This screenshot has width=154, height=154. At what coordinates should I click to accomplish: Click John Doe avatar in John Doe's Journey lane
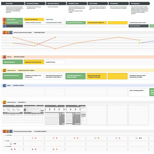[x=4, y=57]
